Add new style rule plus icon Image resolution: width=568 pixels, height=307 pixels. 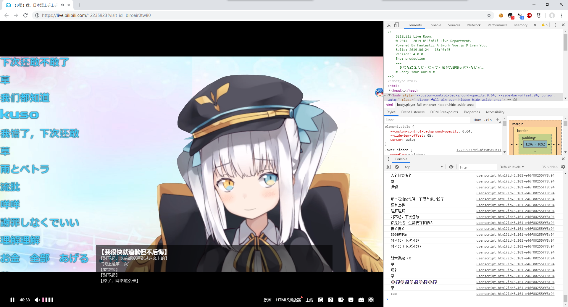pyautogui.click(x=497, y=120)
